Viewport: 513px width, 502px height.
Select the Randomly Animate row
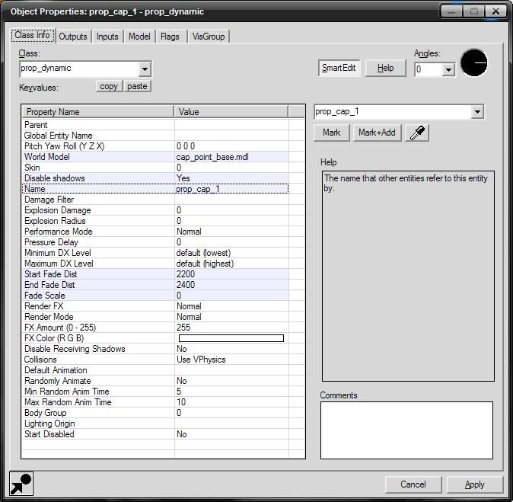click(x=155, y=381)
